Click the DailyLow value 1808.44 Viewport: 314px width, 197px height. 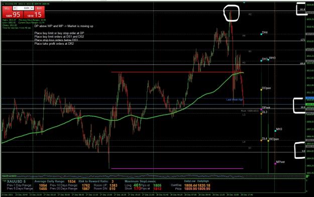(x=190, y=185)
